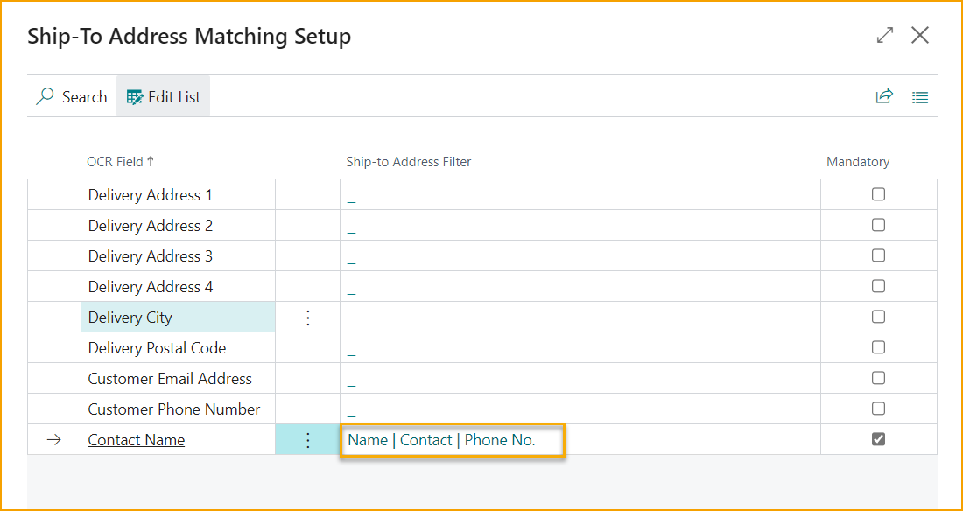Viewport: 963px width, 511px height.
Task: Open the Ship-to Address Filter column header menu
Action: point(409,162)
